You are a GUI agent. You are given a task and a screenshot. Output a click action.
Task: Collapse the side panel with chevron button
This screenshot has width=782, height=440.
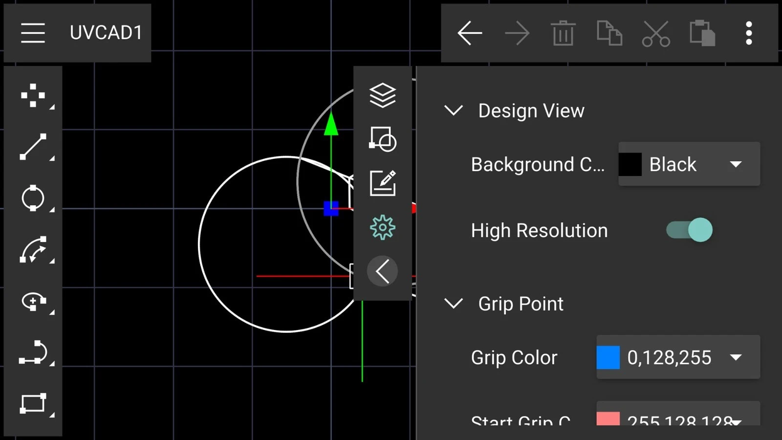[382, 271]
